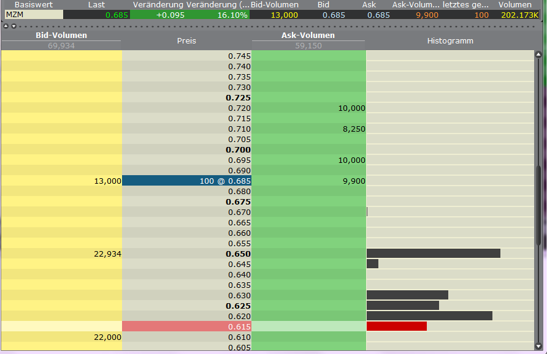
Task: Select the MZM symbol field
Action: tap(33, 14)
